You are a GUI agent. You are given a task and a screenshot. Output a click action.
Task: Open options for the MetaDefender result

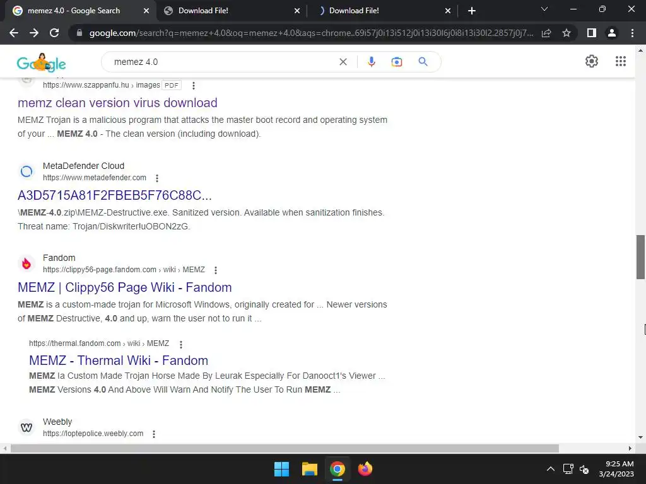[x=157, y=178]
